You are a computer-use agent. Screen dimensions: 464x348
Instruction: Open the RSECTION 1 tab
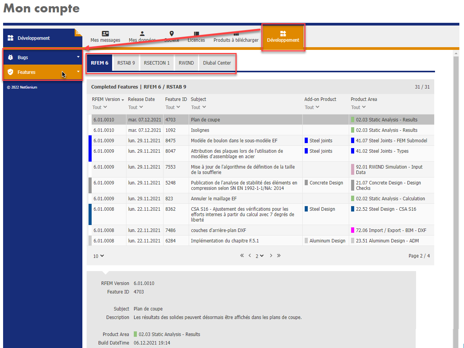[x=157, y=62]
